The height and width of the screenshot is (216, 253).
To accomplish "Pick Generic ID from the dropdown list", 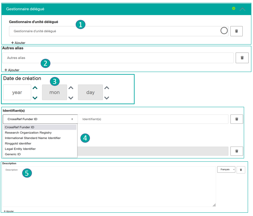I will click(13, 154).
